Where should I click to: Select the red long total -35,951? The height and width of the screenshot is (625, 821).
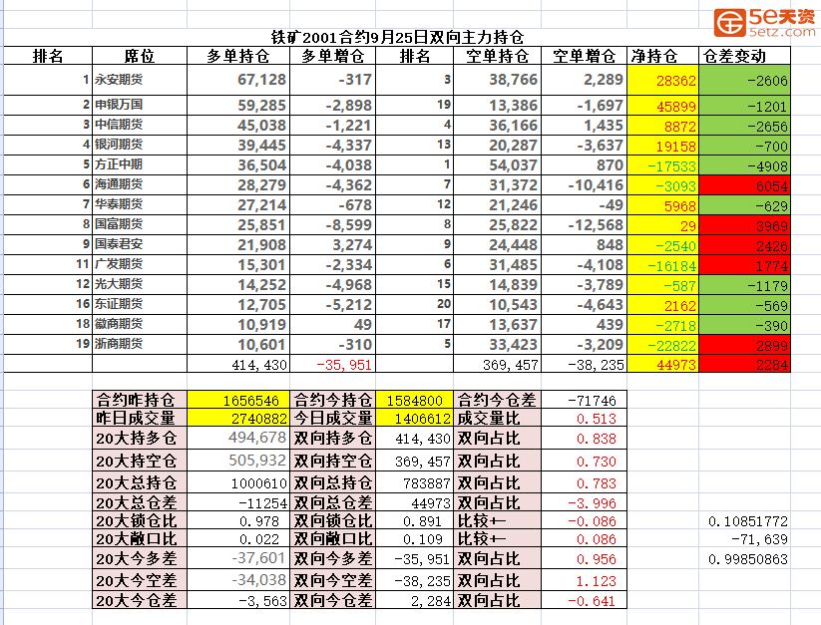332,364
